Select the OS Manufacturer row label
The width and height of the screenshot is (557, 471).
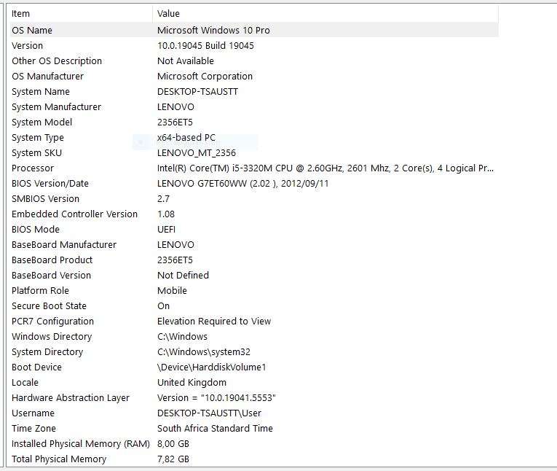click(x=47, y=76)
